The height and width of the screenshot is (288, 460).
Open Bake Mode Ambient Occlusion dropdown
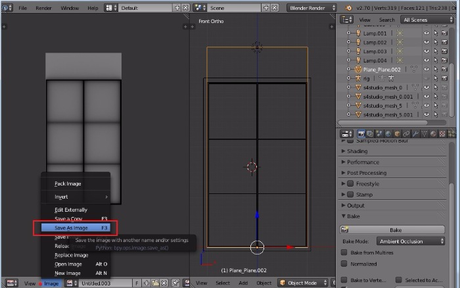[411, 241]
